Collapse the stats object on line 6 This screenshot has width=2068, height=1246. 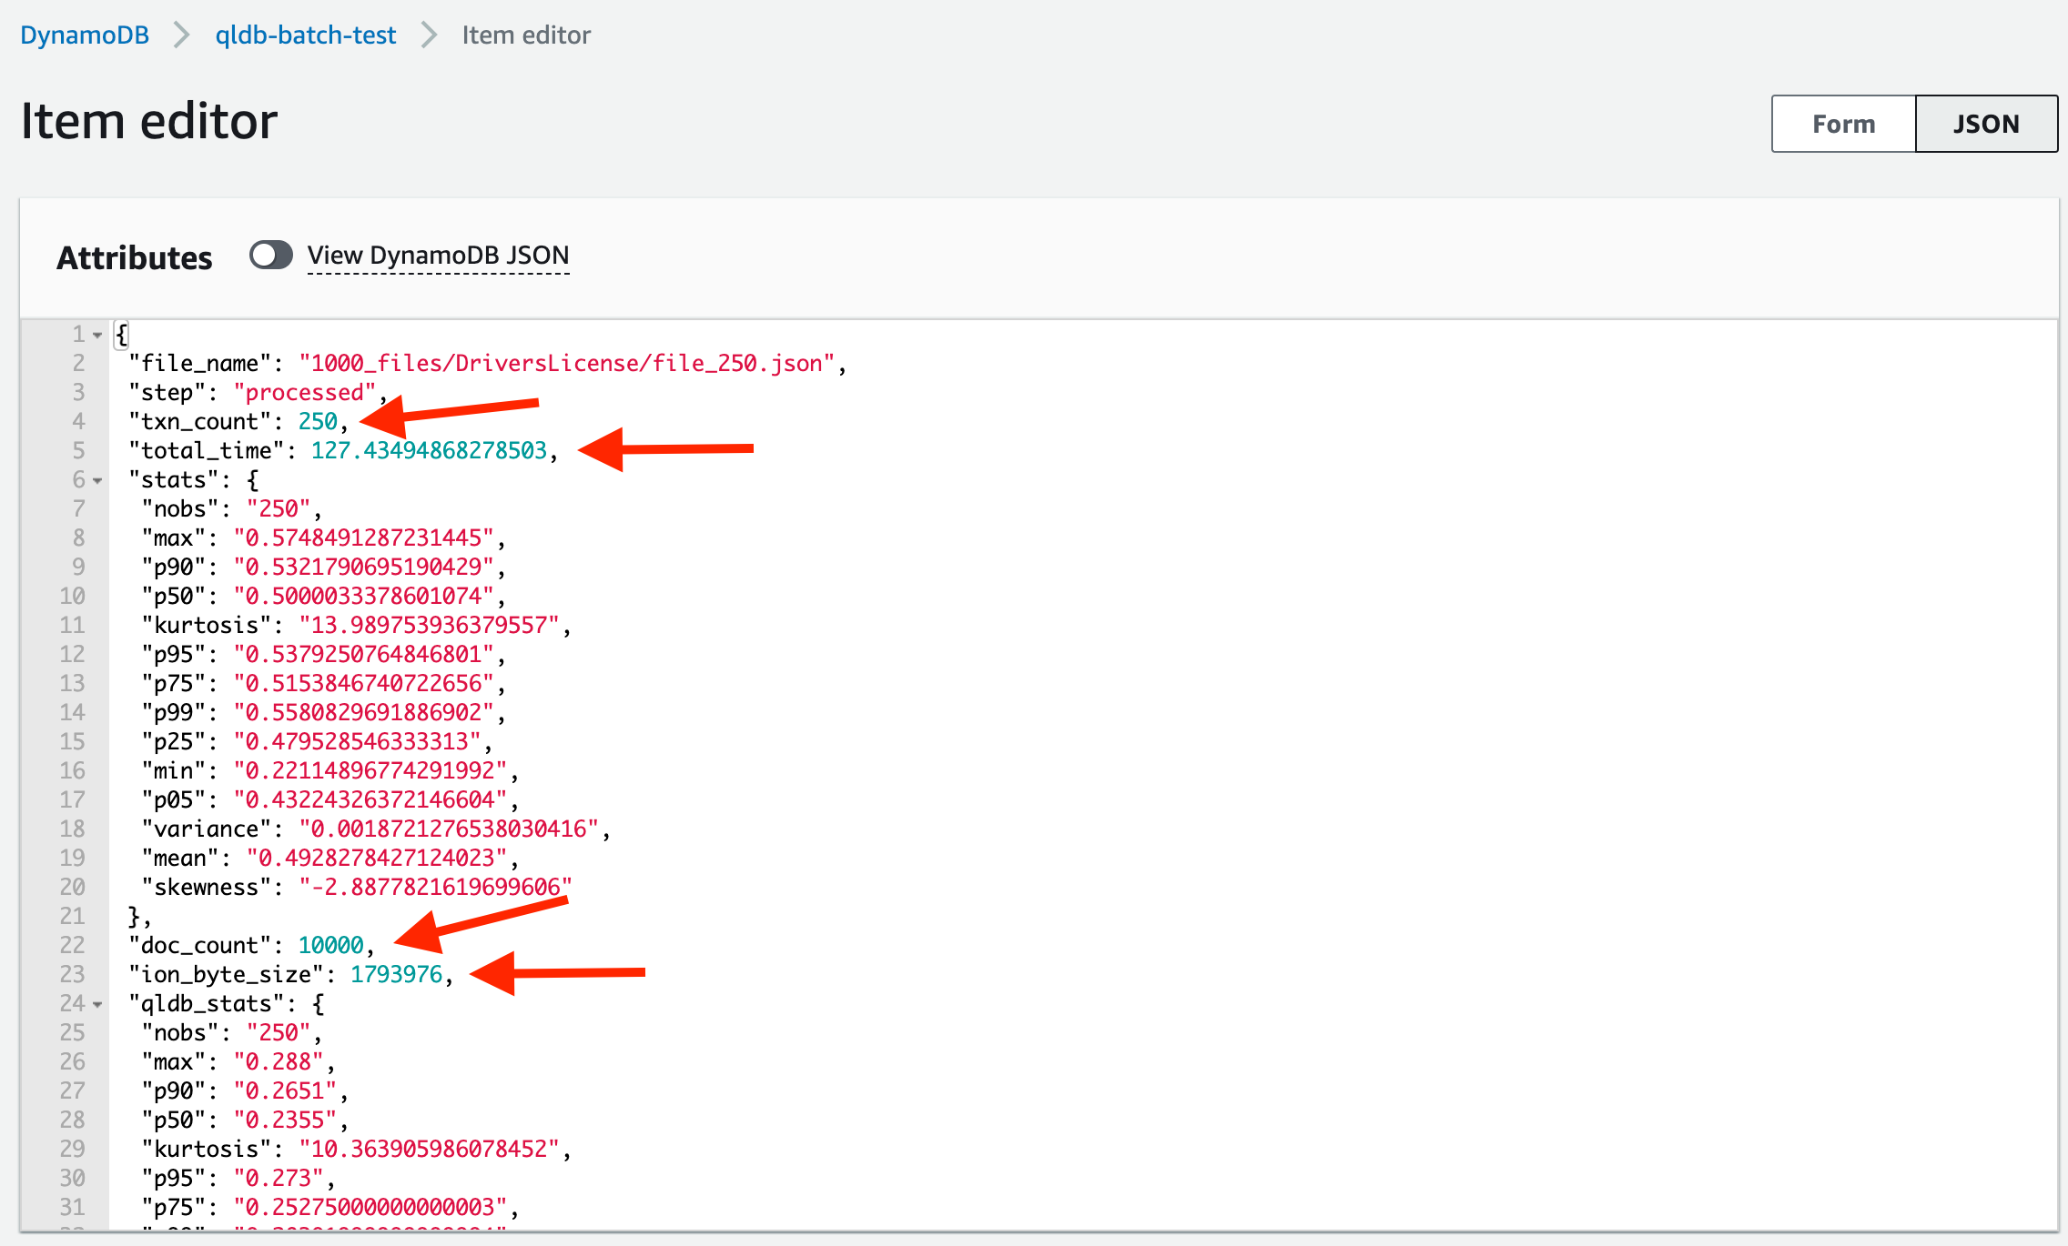tap(97, 480)
